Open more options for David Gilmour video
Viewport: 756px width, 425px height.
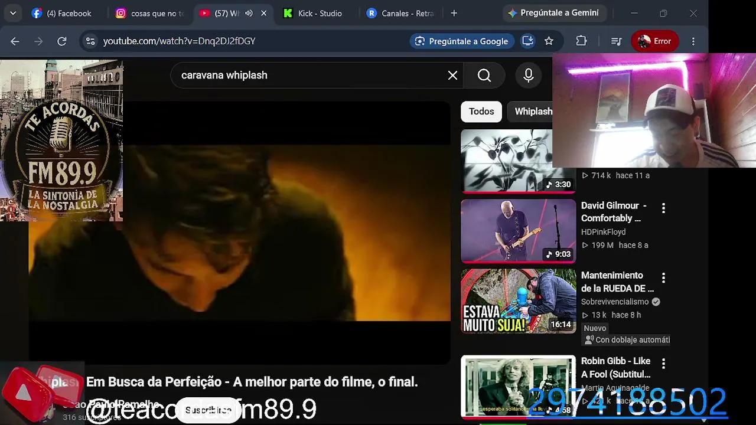[663, 208]
